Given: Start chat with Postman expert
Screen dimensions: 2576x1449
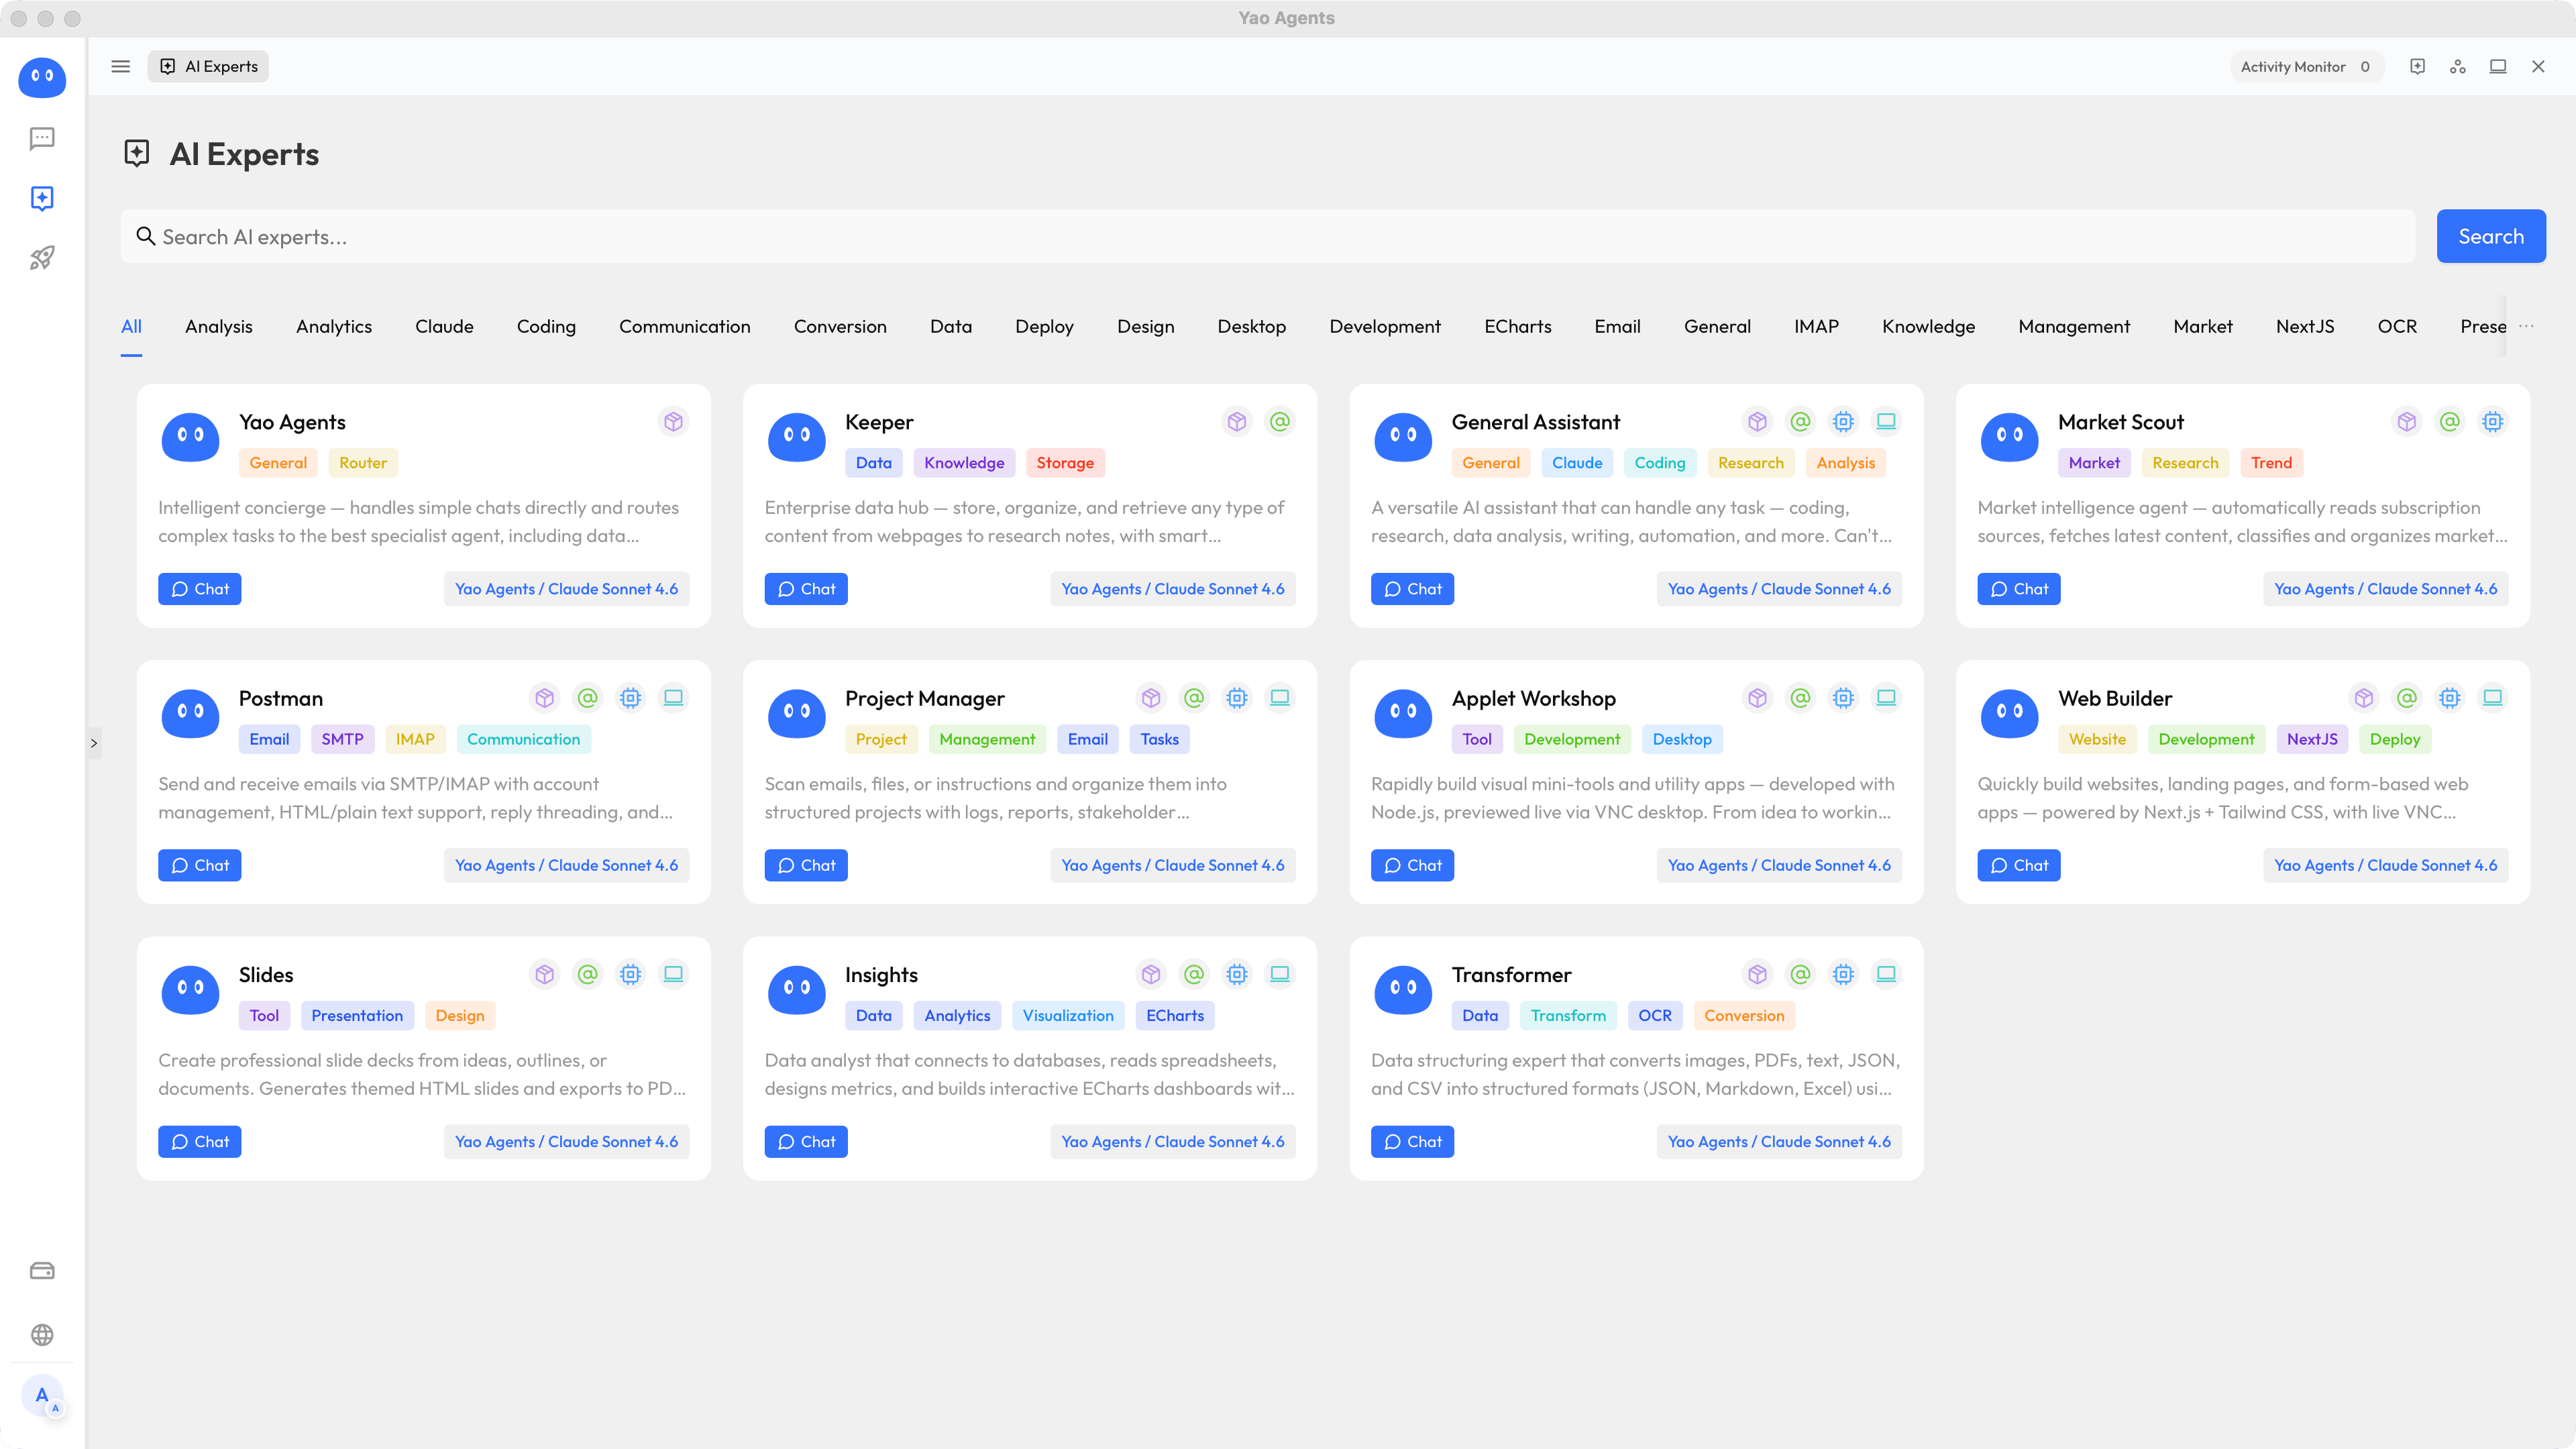Looking at the screenshot, I should click(x=200, y=865).
